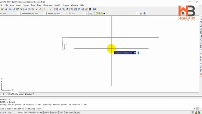
Task: Click the Zoom Window icon
Action: click(x=64, y=9)
